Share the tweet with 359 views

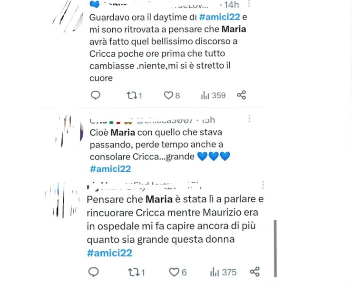pos(242,95)
